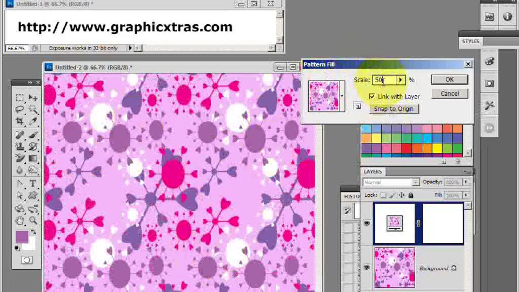Open Untitled-1 status bar info menu arrow
Image resolution: width=519 pixels, height=292 pixels.
coord(131,48)
